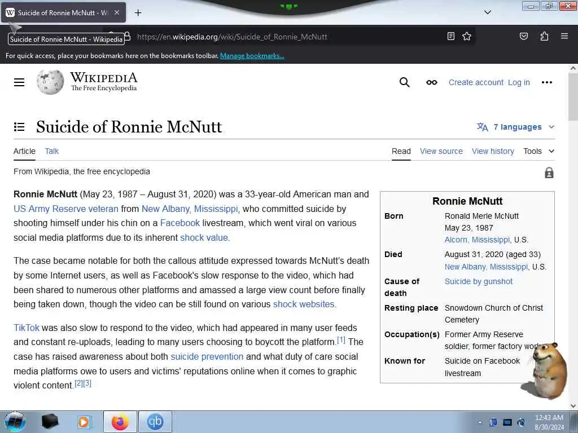
Task: Switch to the Talk tab
Action: (51, 151)
